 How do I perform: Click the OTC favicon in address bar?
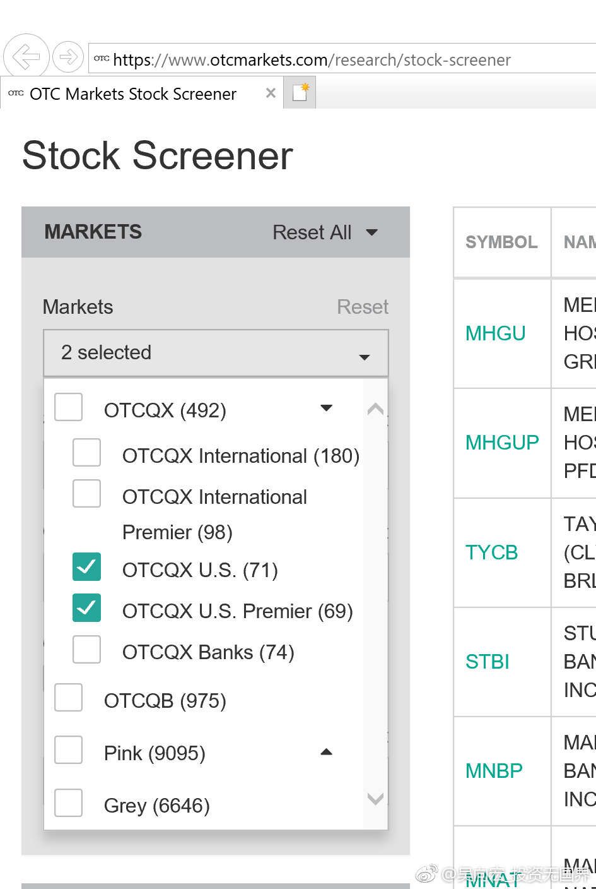(102, 59)
